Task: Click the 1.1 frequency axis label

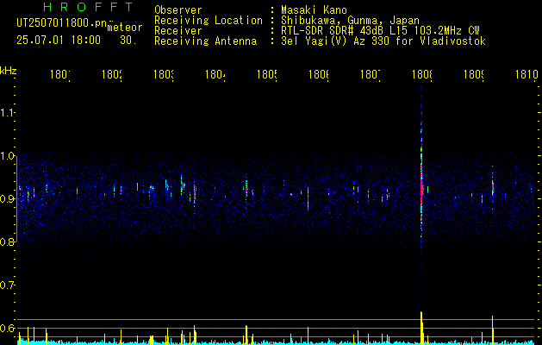Action: 7,113
